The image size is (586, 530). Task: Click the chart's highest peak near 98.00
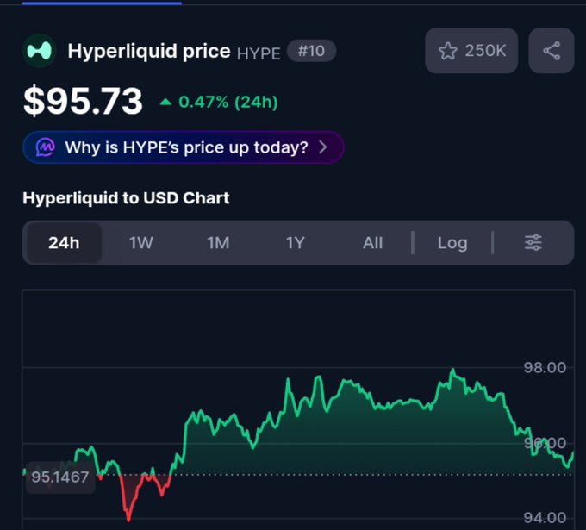tap(452, 370)
